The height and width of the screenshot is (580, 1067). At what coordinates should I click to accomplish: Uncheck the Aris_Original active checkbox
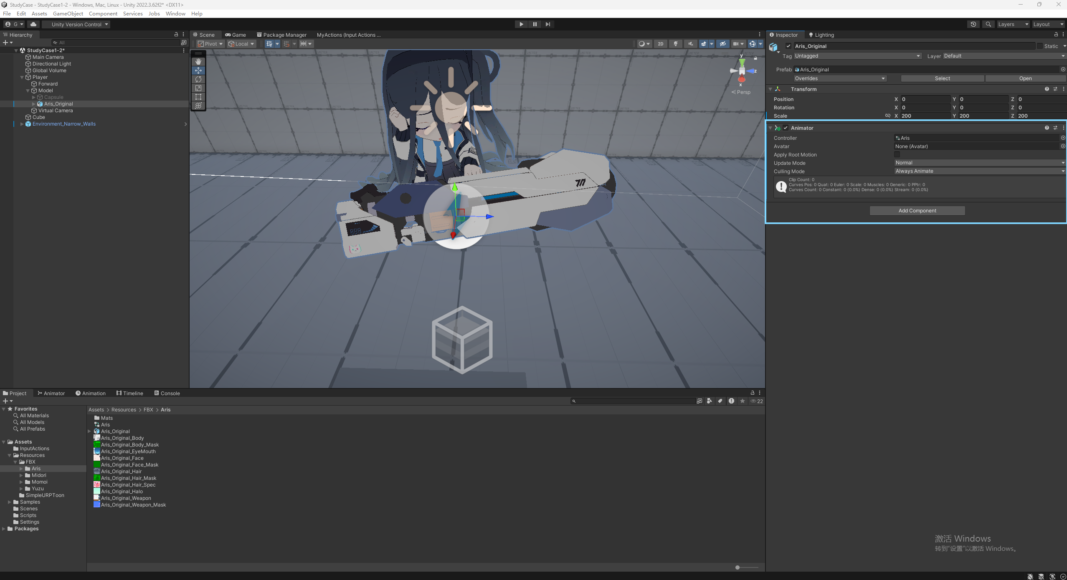[x=788, y=46]
